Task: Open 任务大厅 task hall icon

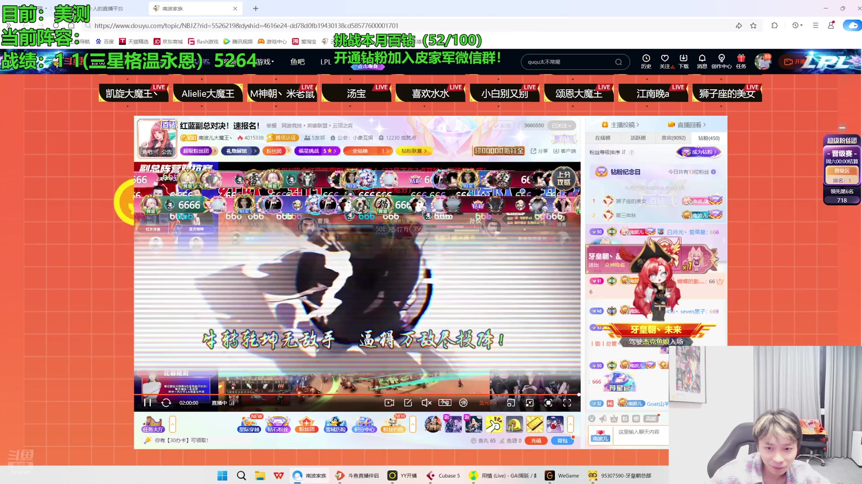Action: pos(153,424)
